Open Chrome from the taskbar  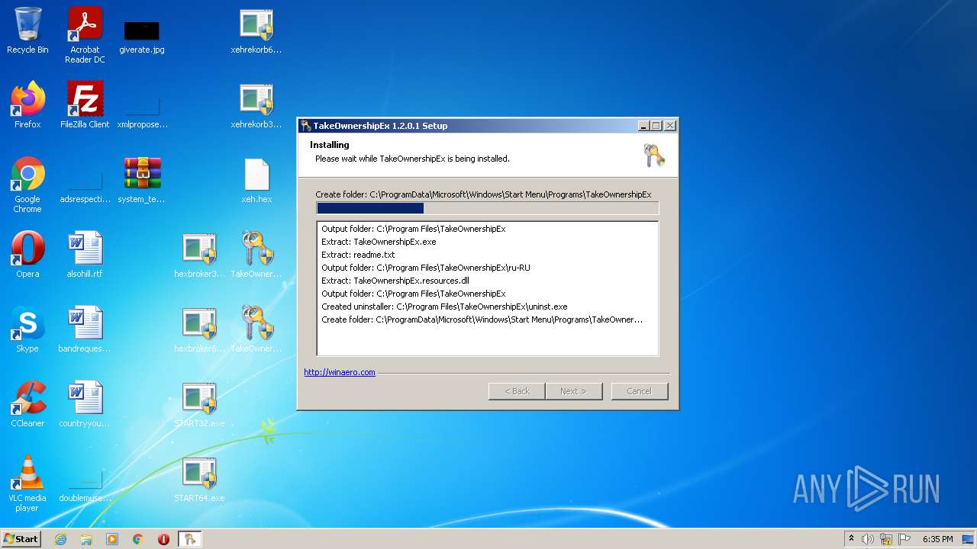[x=138, y=539]
